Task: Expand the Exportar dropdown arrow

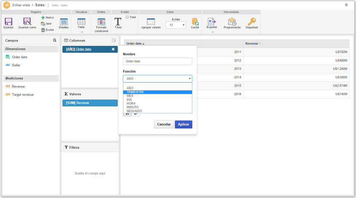Action: point(212,32)
